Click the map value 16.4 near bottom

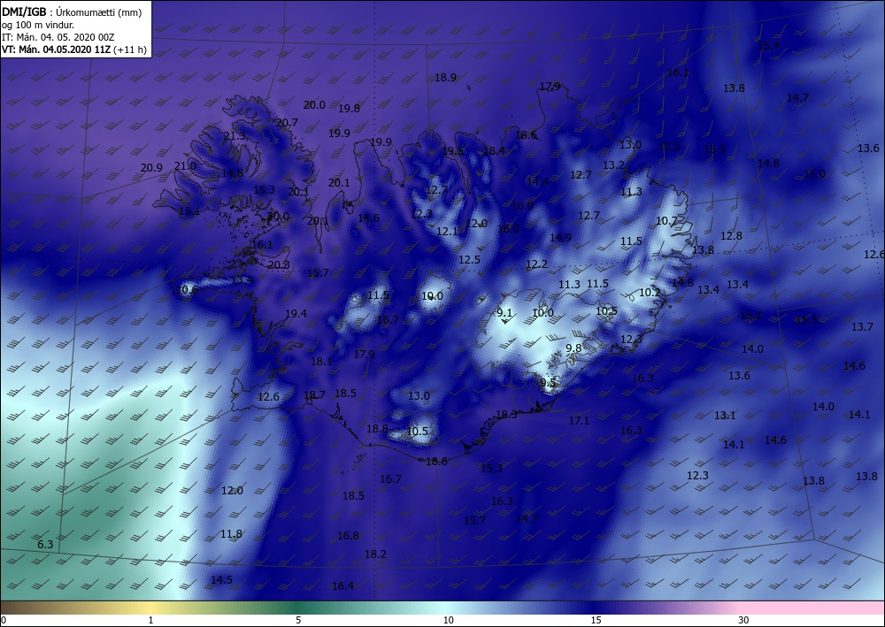342,585
